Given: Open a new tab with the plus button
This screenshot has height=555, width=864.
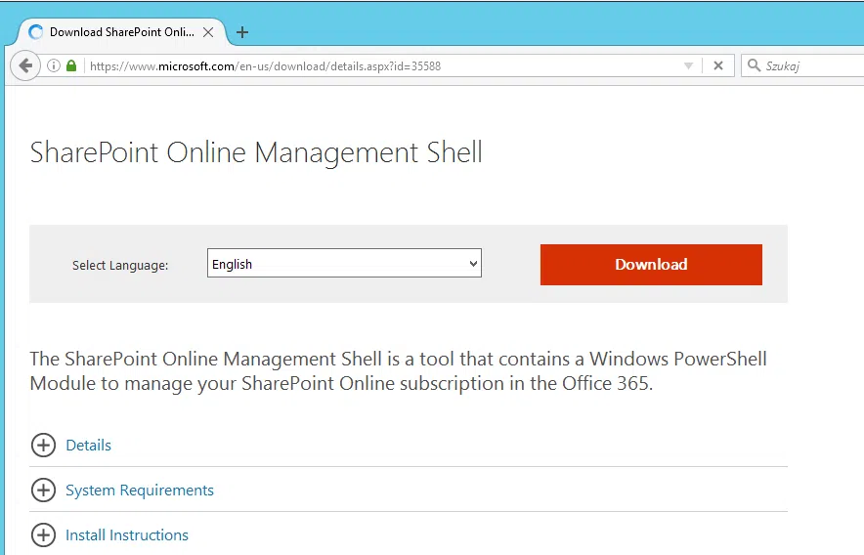Looking at the screenshot, I should tap(242, 32).
